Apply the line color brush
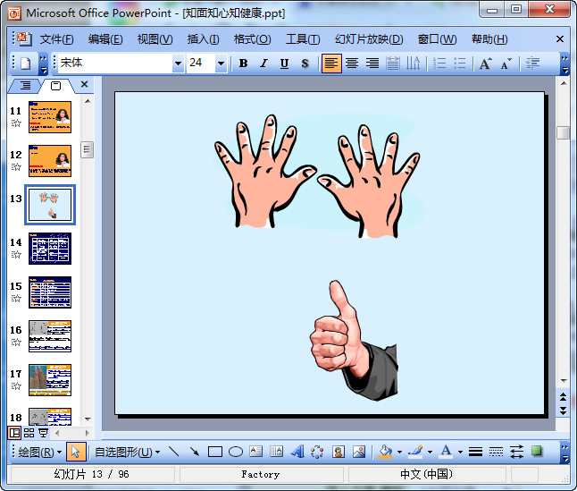Screen dimensions: 577x491 (415, 452)
